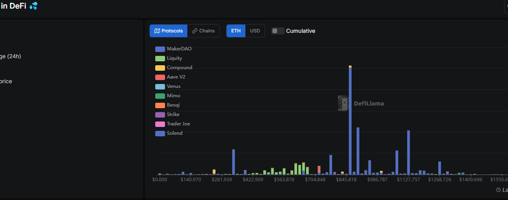Image resolution: width=508 pixels, height=200 pixels.
Task: Click the Mimo legend label
Action: 174,96
